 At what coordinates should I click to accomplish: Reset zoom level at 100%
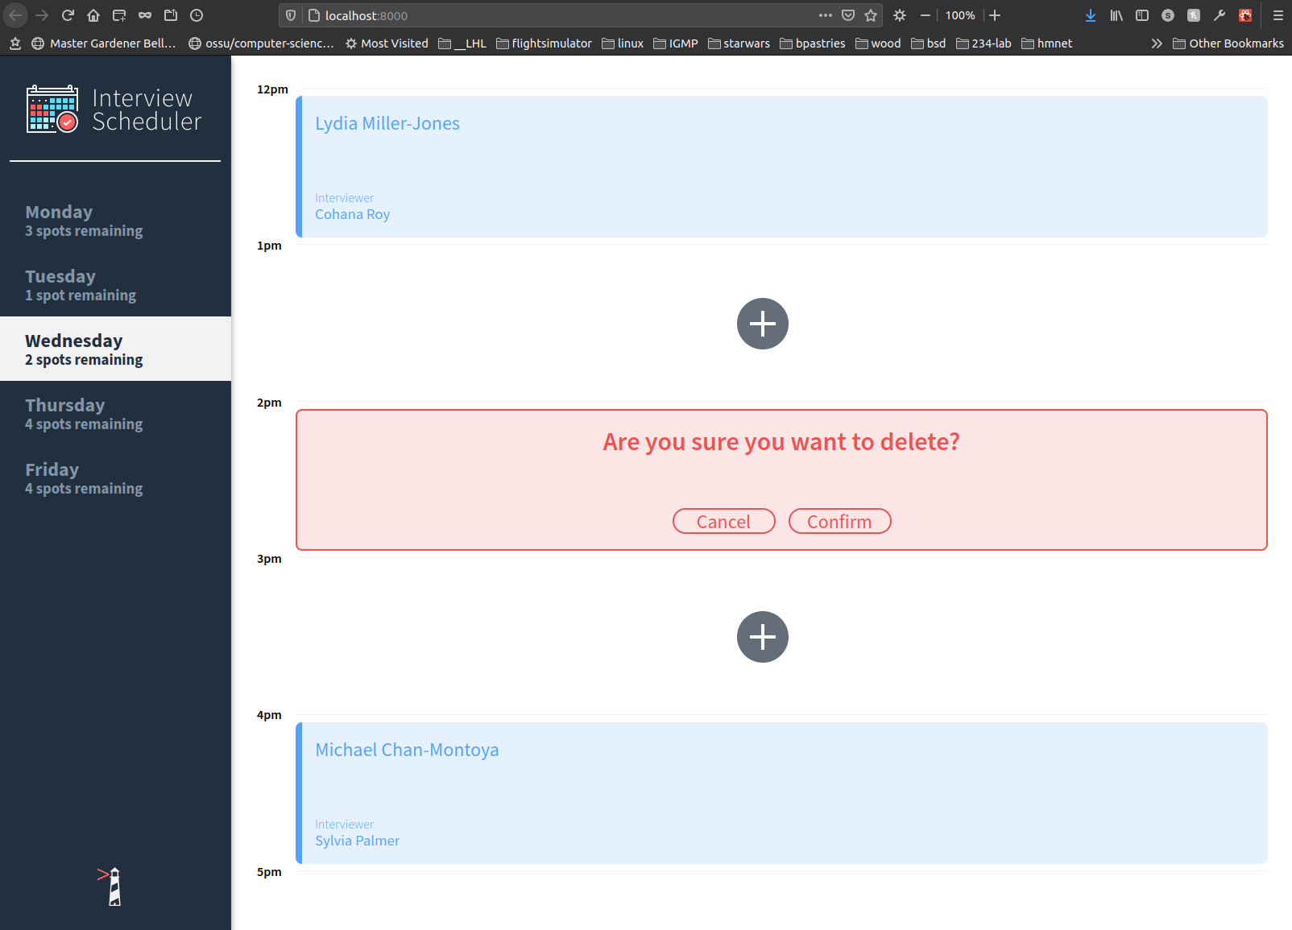click(x=960, y=15)
